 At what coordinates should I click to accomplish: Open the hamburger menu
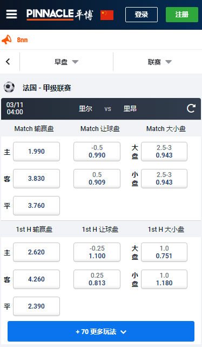(x=11, y=15)
